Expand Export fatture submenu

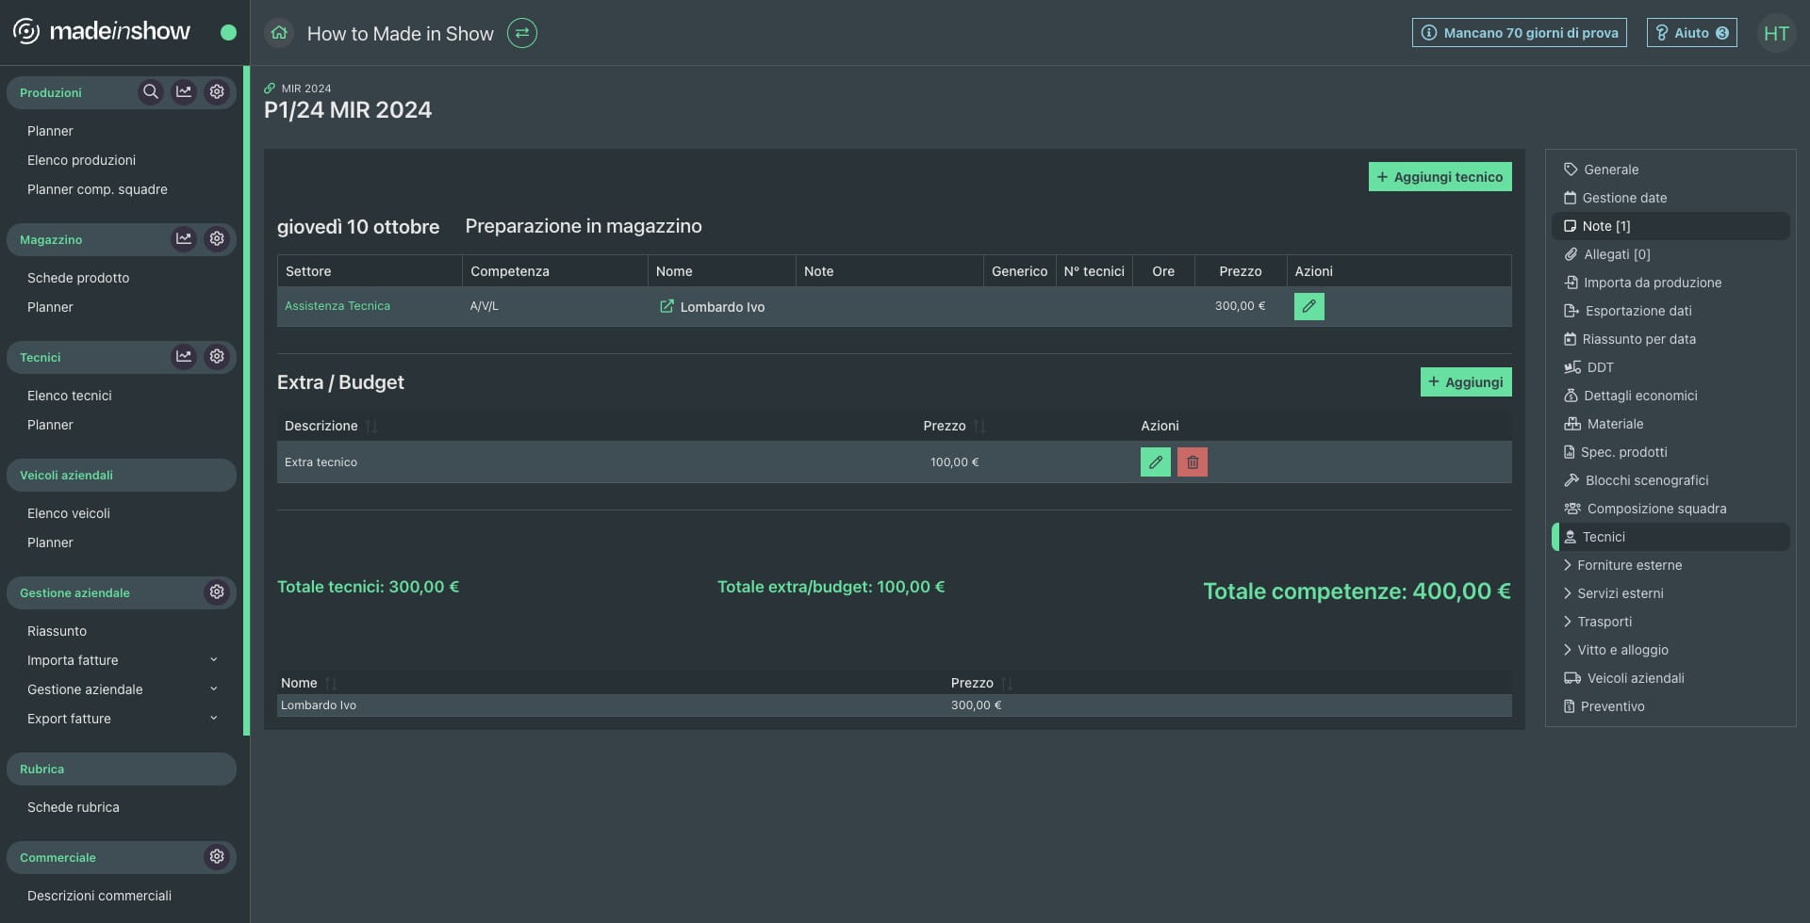214,719
